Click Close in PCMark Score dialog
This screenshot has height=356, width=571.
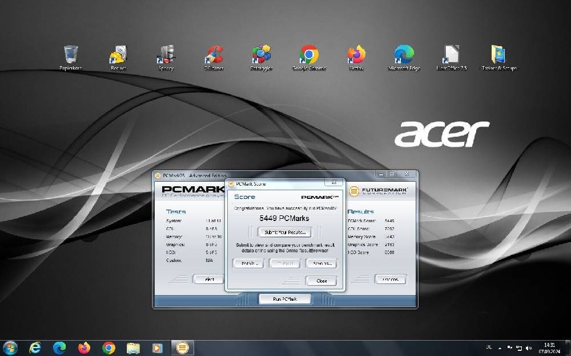321,281
